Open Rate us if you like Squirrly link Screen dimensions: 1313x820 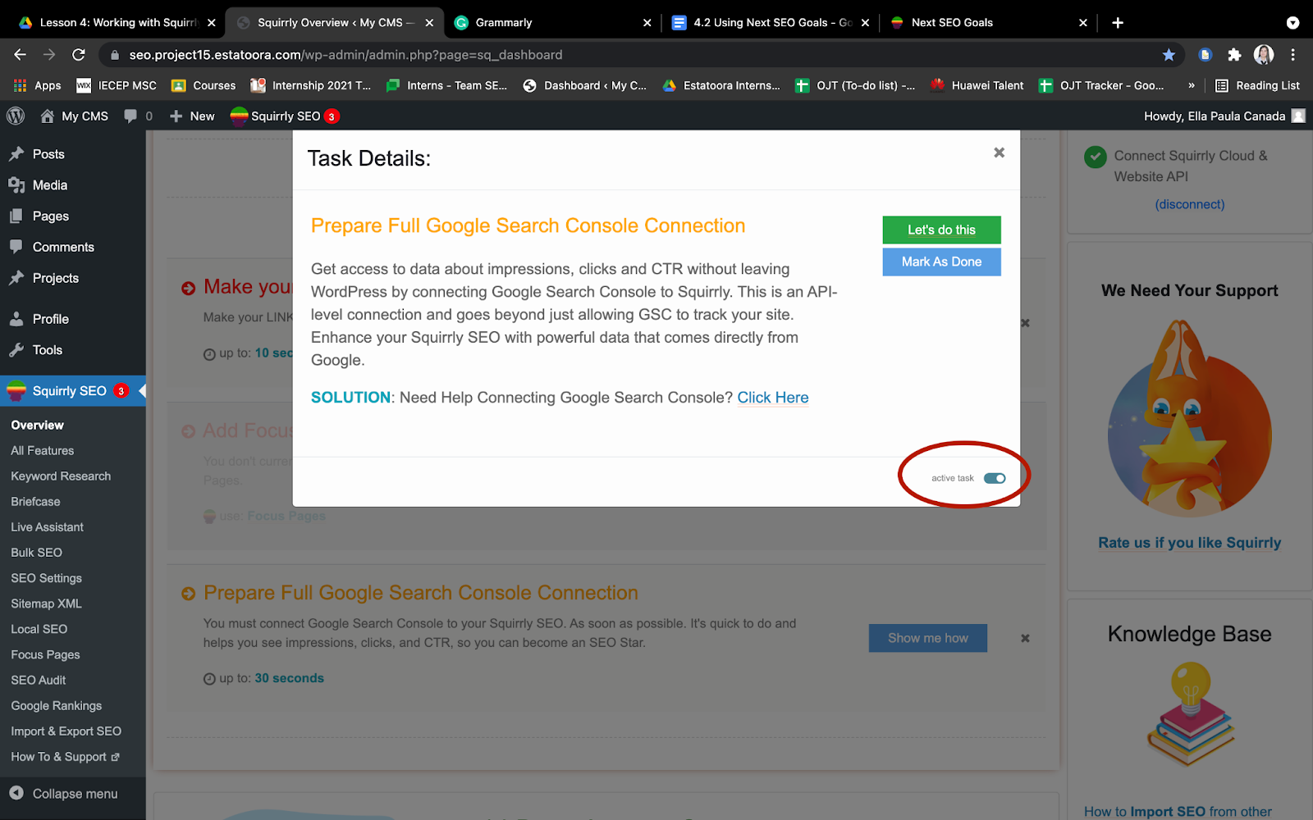[1189, 543]
